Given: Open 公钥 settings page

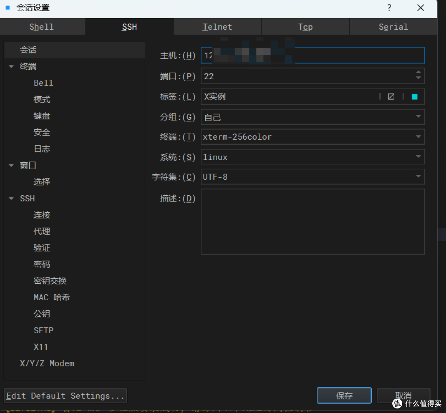Looking at the screenshot, I should (x=42, y=314).
